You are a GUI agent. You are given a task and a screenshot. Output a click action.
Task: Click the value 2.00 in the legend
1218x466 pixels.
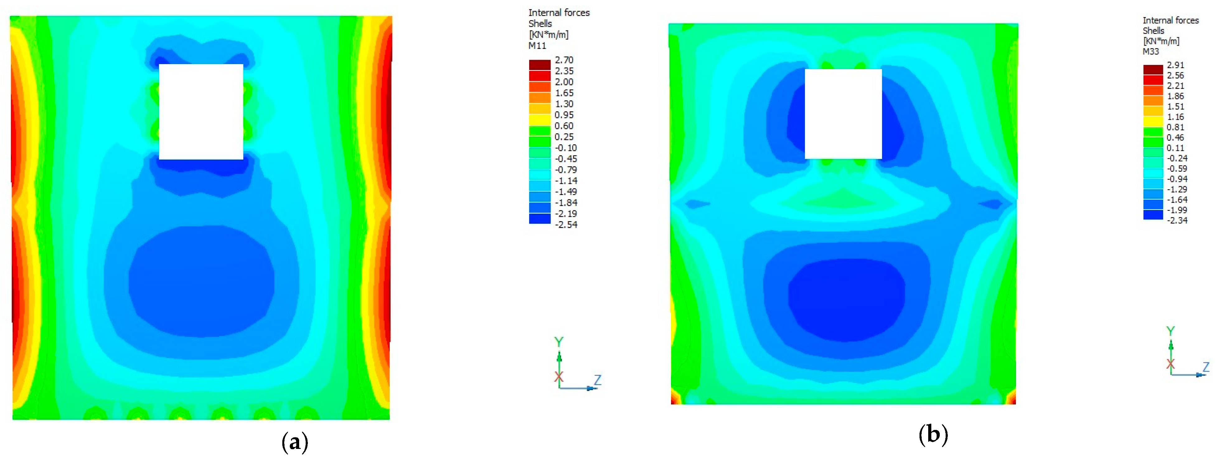point(564,82)
